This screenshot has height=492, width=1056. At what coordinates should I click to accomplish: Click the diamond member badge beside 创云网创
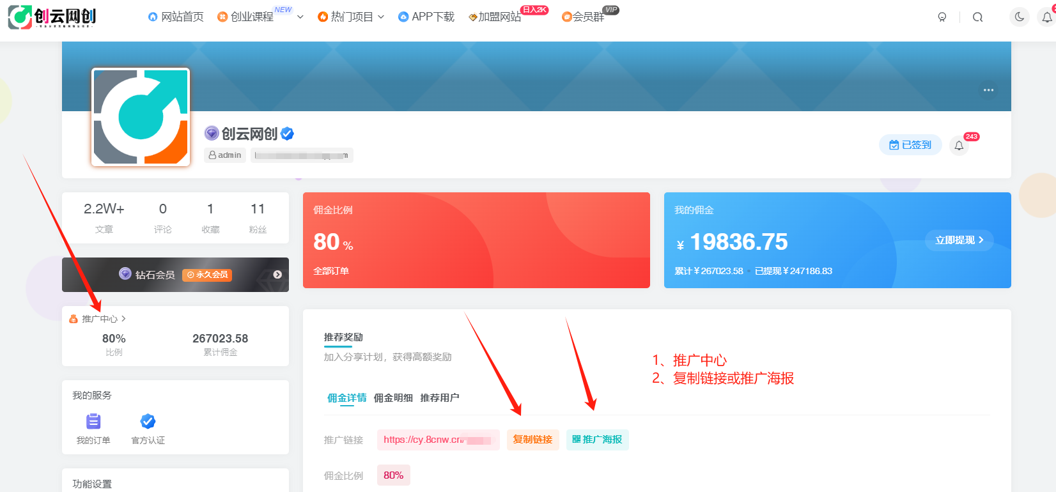pyautogui.click(x=212, y=133)
